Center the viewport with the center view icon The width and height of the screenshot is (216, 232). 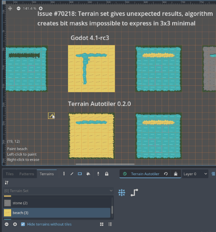point(10,8)
